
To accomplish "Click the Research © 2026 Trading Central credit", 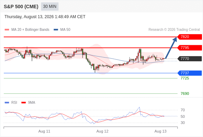I will click(174, 30).
